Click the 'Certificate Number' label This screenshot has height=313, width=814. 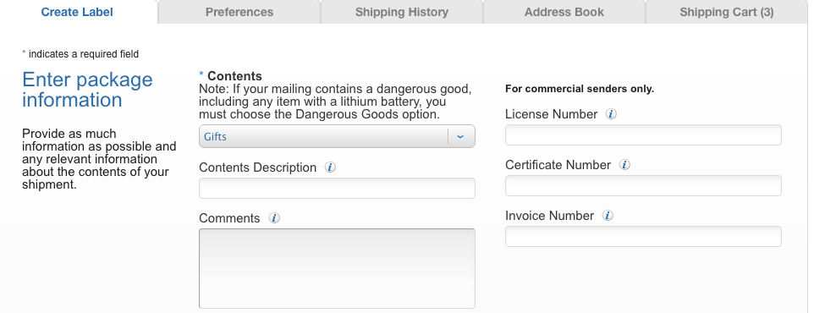click(x=558, y=165)
